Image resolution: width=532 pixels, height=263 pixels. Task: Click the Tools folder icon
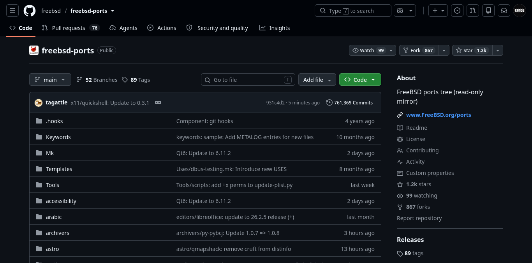[39, 185]
